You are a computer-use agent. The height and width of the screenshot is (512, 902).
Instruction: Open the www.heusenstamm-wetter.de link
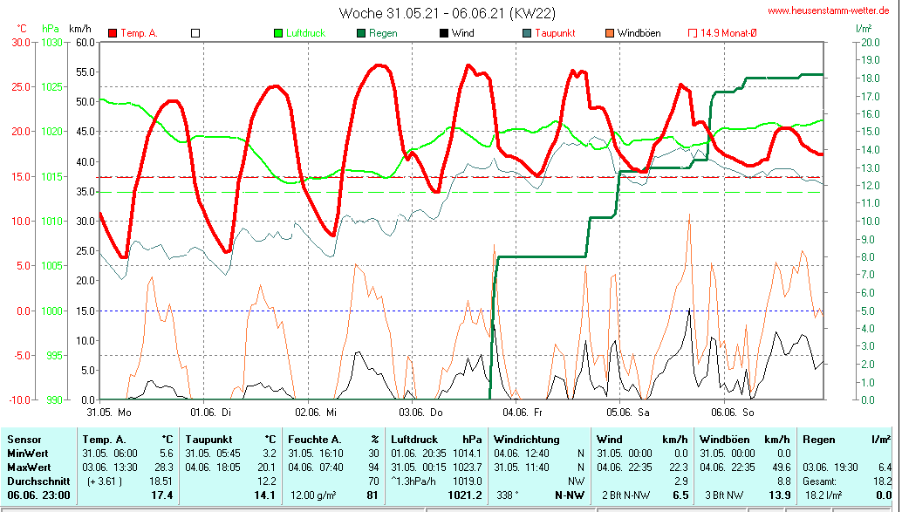click(830, 10)
